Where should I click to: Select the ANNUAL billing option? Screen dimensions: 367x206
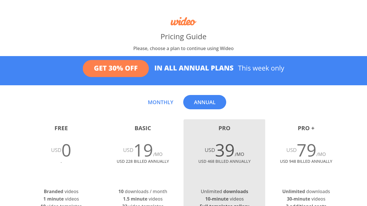(205, 102)
